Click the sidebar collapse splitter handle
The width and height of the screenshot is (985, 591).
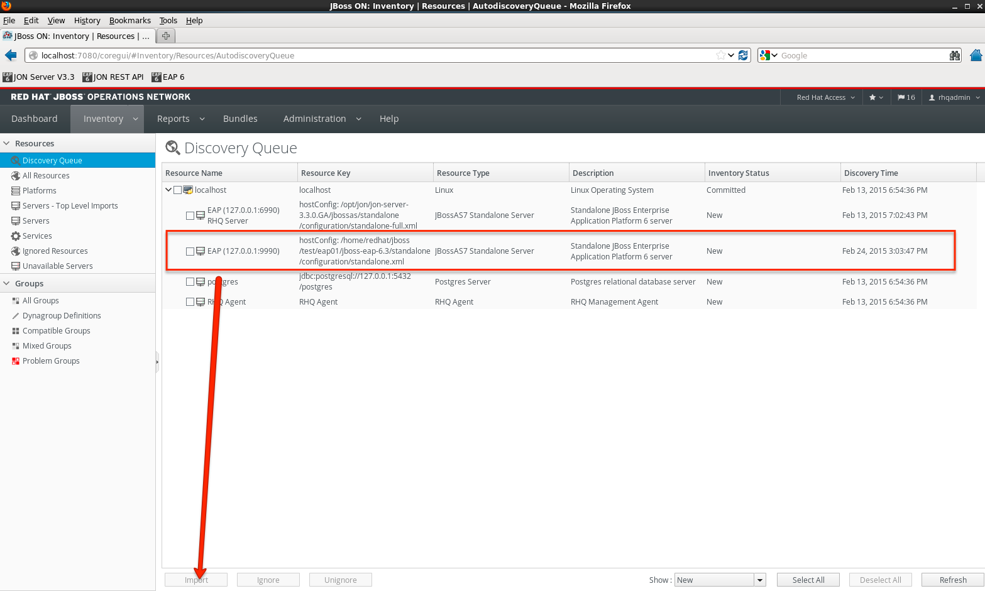[x=157, y=362]
